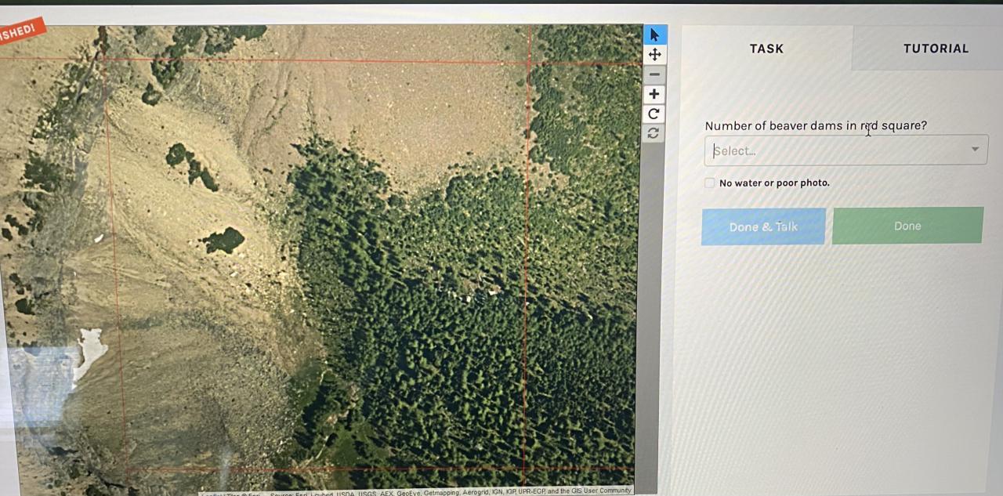Click the rotate reset icon

coord(654,114)
